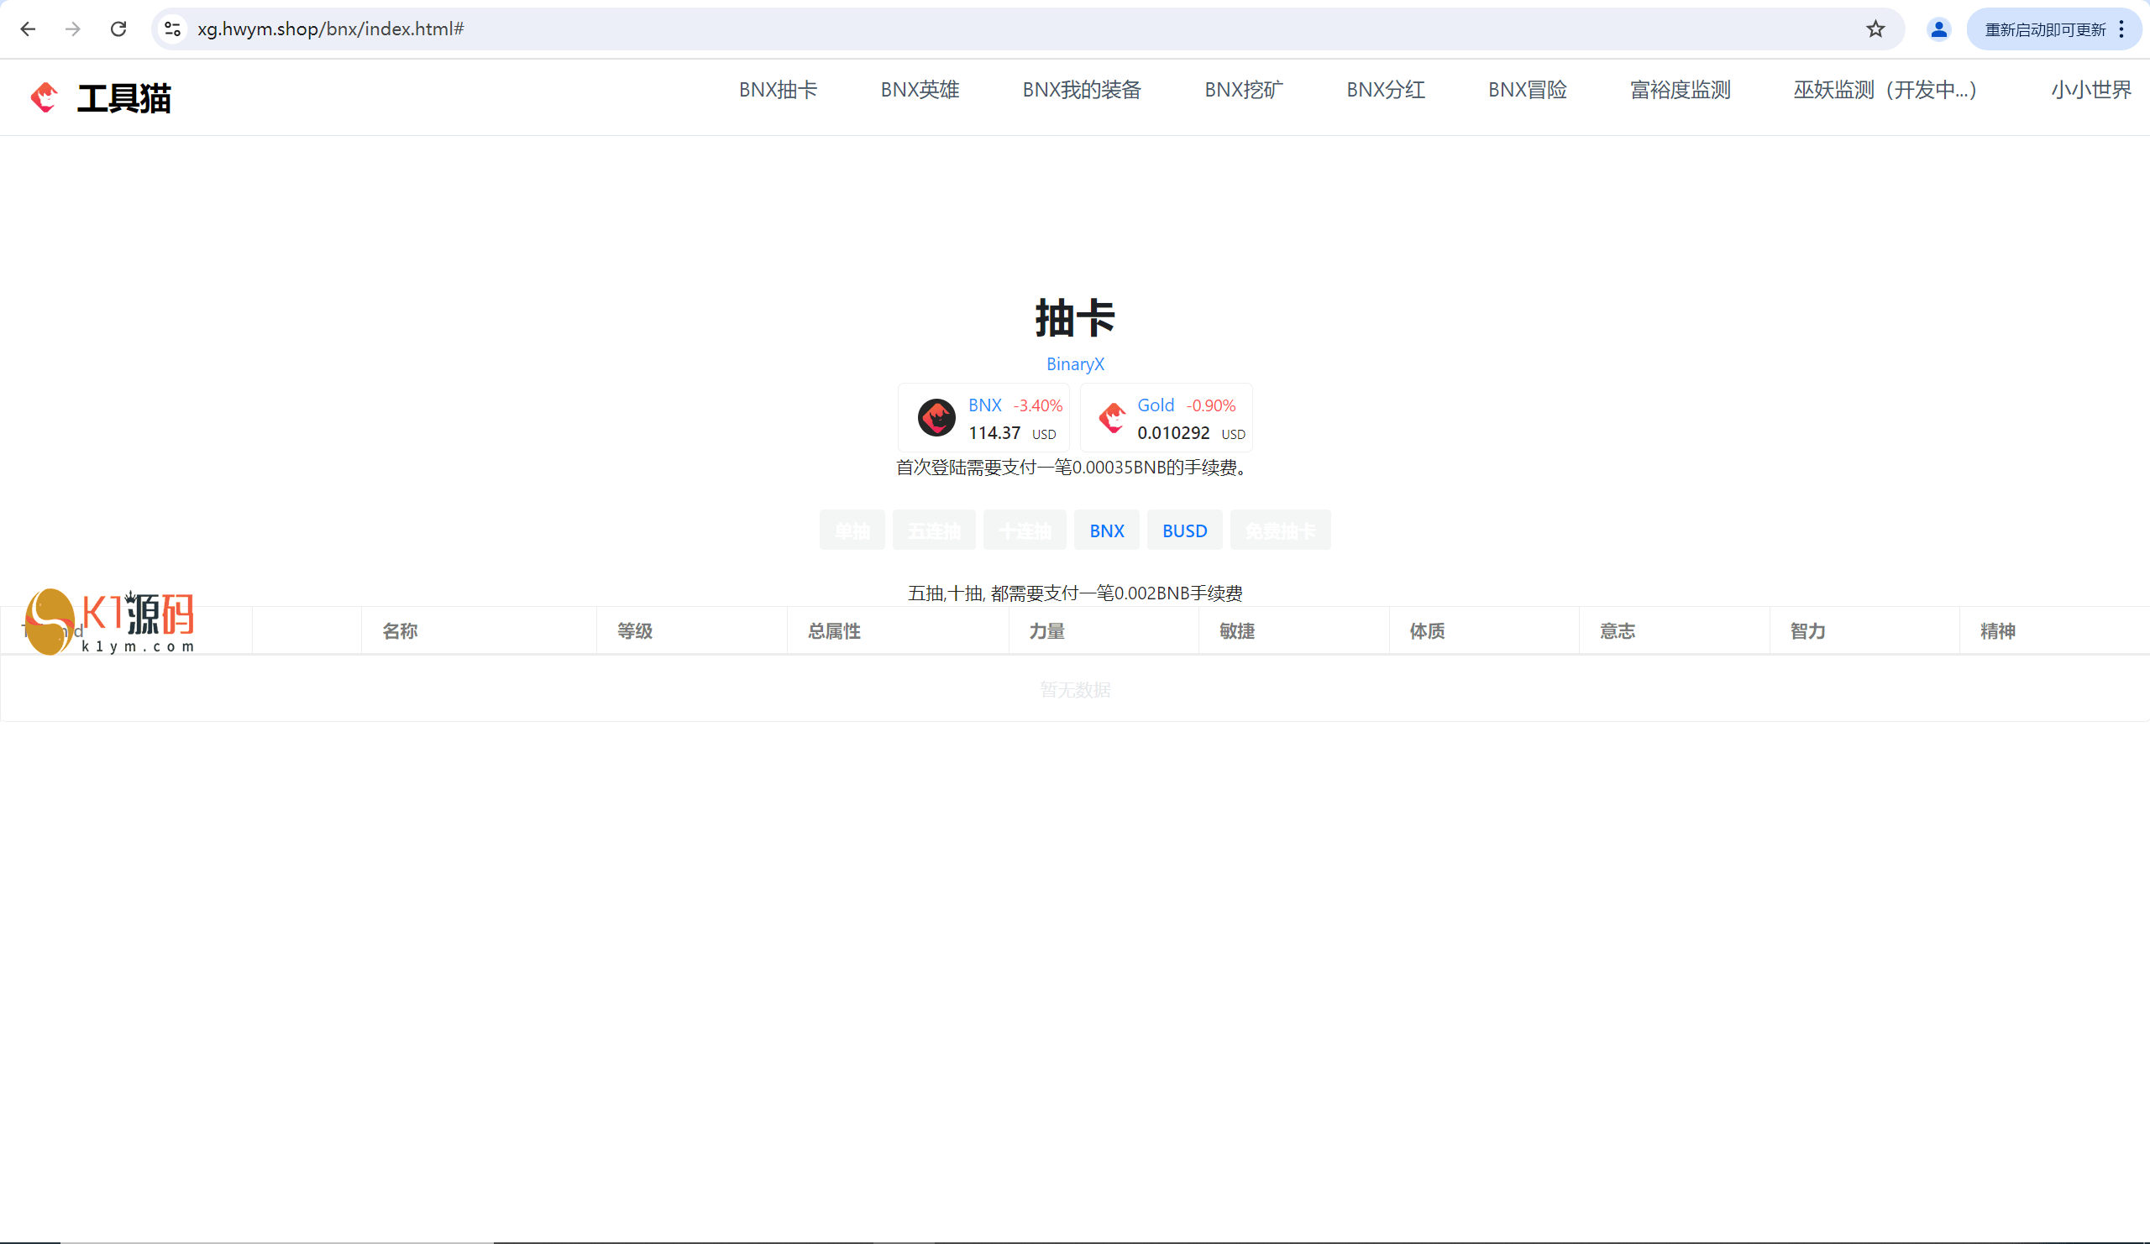The width and height of the screenshot is (2150, 1244).
Task: Click the -3.40% BNX change value
Action: click(x=1037, y=406)
